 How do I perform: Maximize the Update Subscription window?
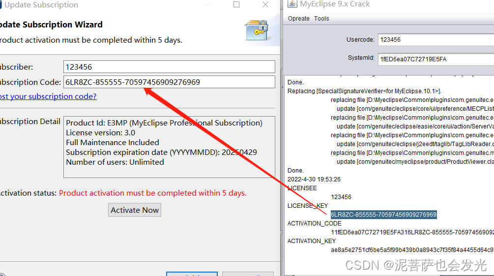(236, 5)
